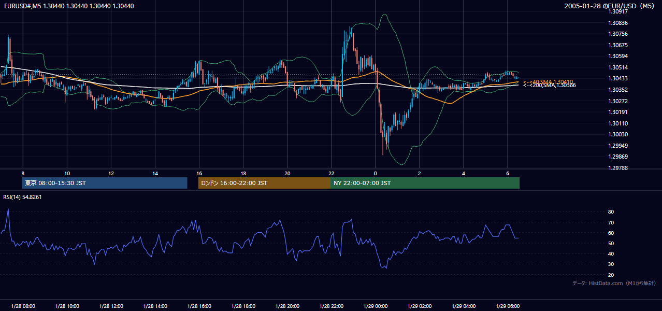Screen dimensions: 662x311
Task: Click hour label 0 under price chart
Action: 376,173
